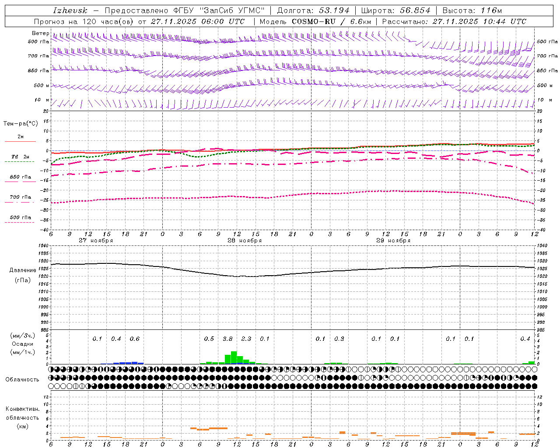Click the date label "27 ноября"
The width and height of the screenshot is (560, 448).
point(96,240)
